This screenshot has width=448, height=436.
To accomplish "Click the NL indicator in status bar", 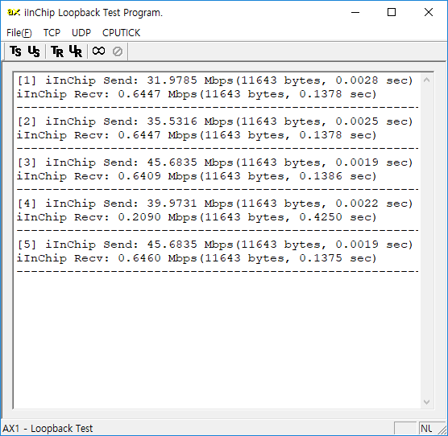I will click(x=426, y=428).
